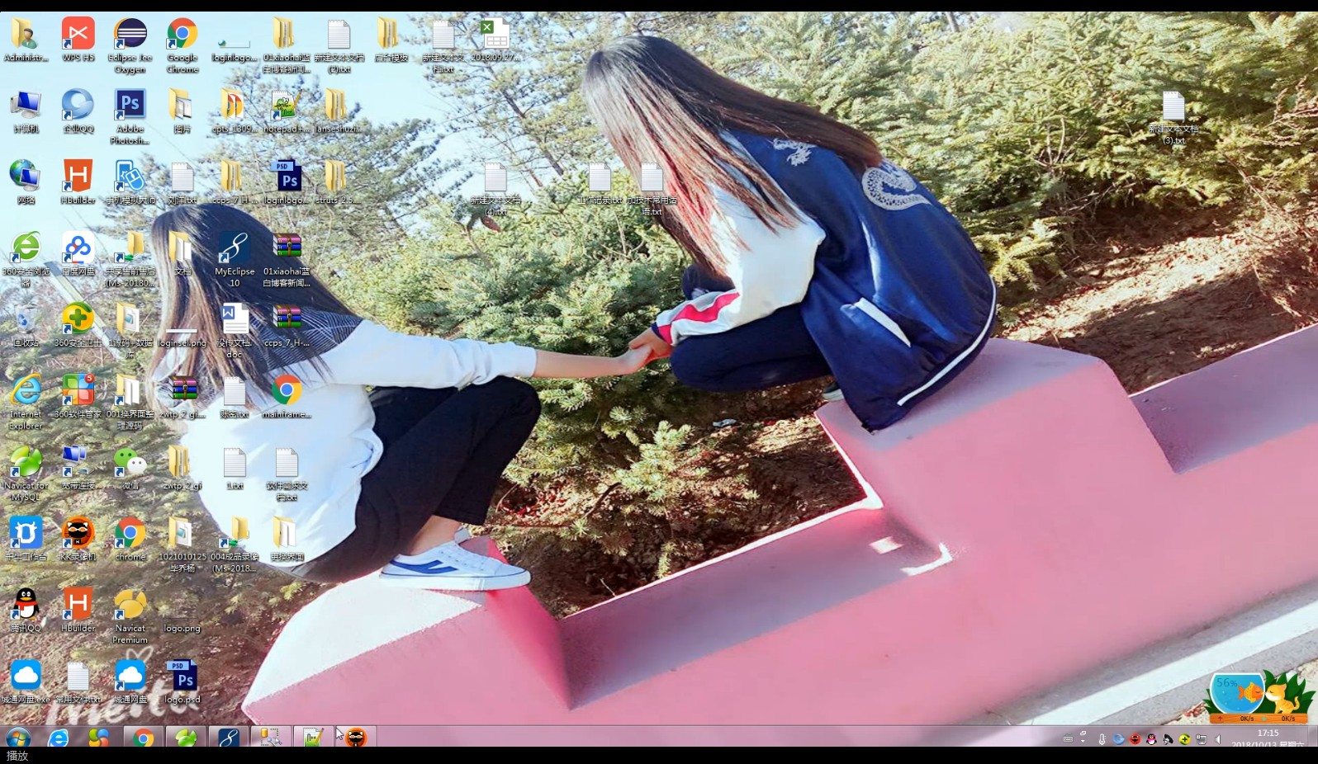Viewport: 1318px width, 764px height.
Task: Select the WPS H5 desktop shortcut
Action: pos(78,40)
